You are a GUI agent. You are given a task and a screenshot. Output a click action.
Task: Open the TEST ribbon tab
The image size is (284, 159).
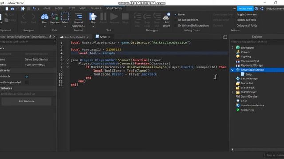[x=72, y=8]
